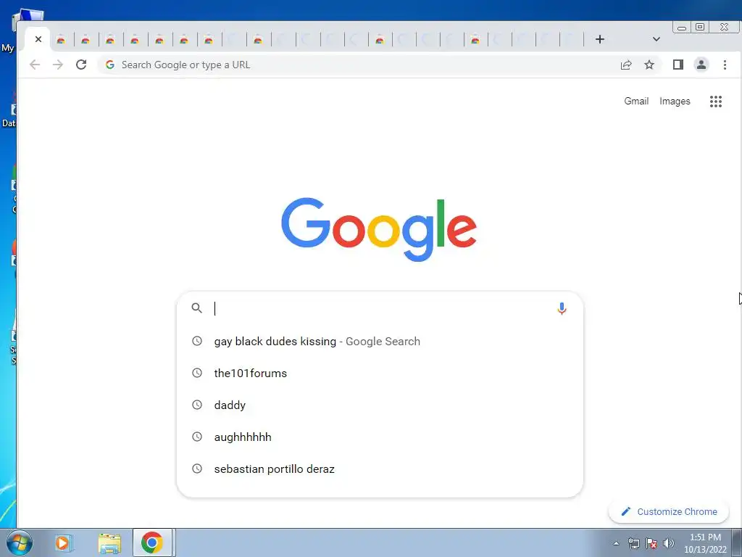
Task: Open Chrome three-dot menu
Action: [x=725, y=65]
